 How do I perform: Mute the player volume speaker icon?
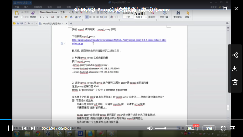(150, 128)
